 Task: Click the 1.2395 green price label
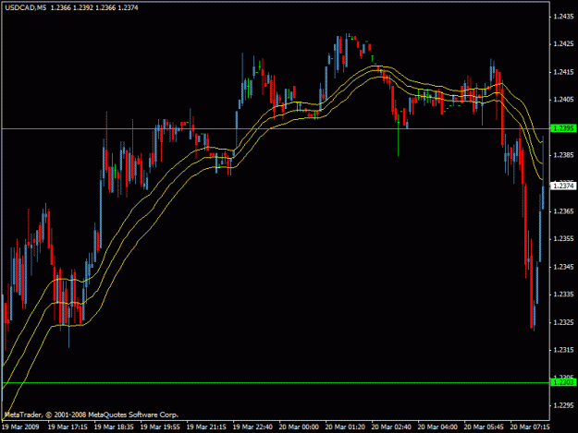(x=563, y=128)
